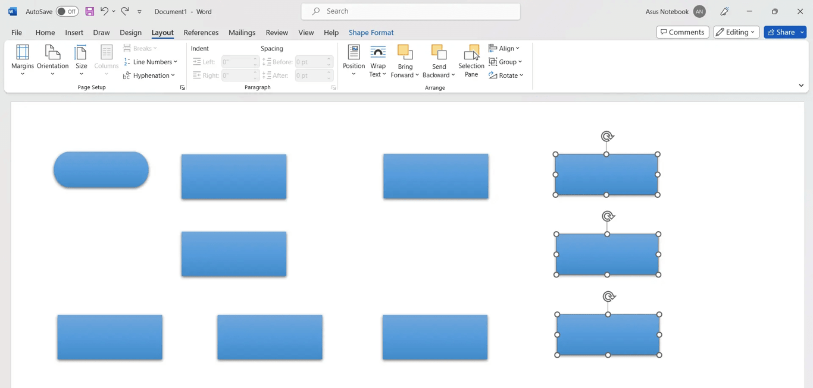Open the Undo history dropdown arrow
This screenshot has width=813, height=388.
[114, 11]
